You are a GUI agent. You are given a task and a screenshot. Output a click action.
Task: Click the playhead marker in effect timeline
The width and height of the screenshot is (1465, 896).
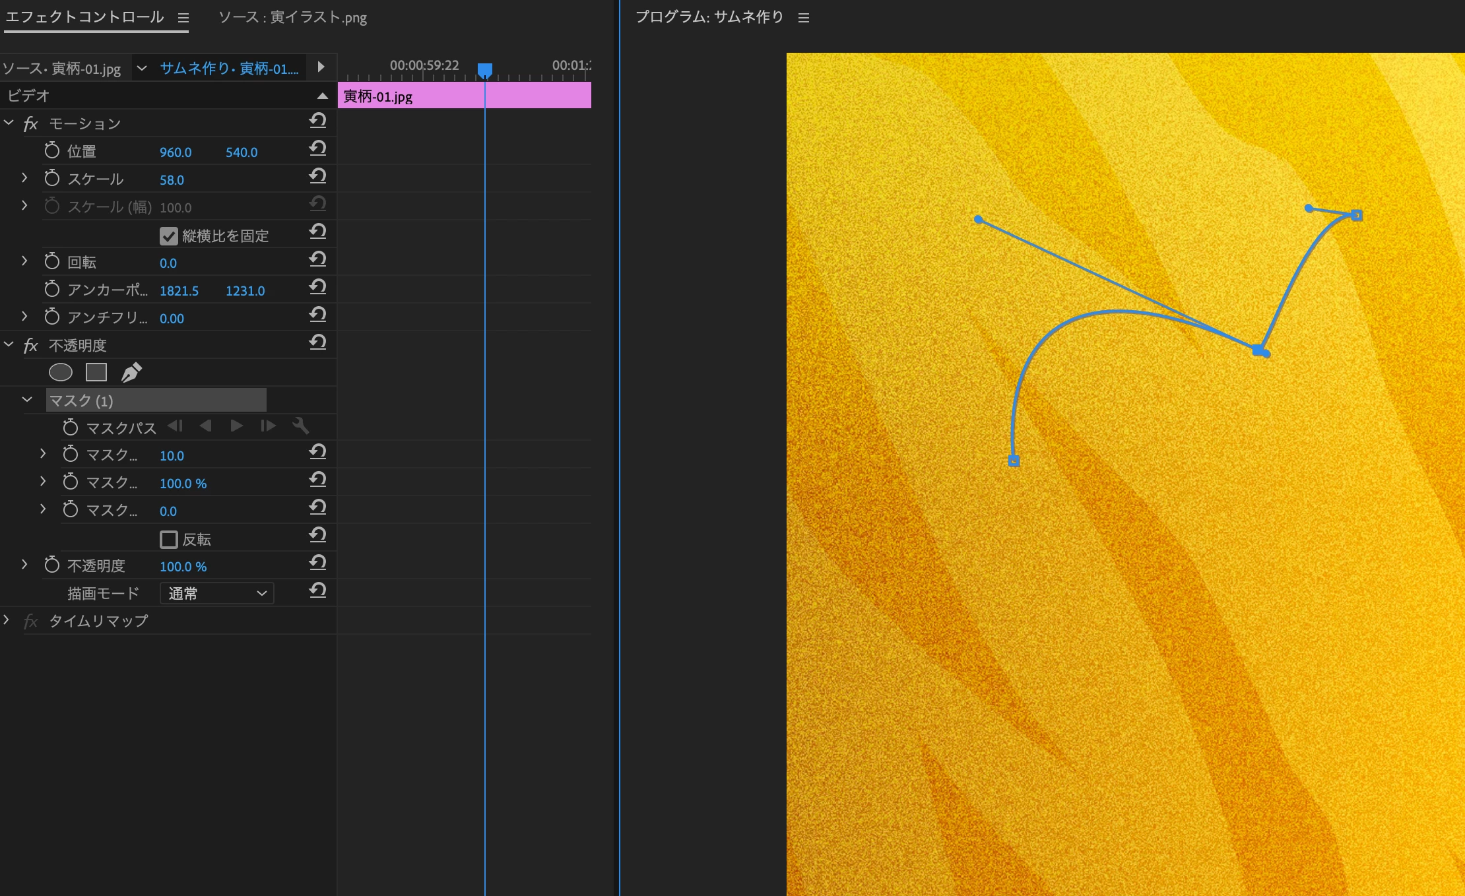(485, 69)
